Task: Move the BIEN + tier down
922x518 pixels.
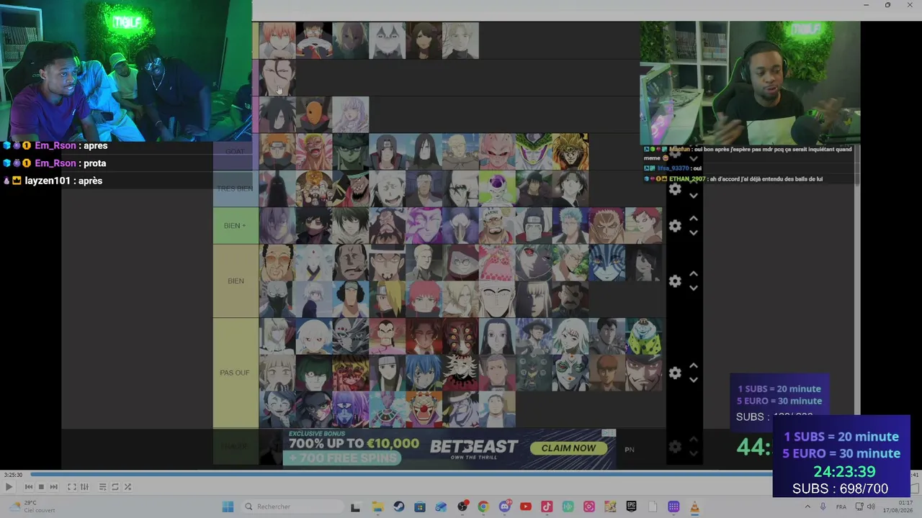Action: click(x=694, y=233)
